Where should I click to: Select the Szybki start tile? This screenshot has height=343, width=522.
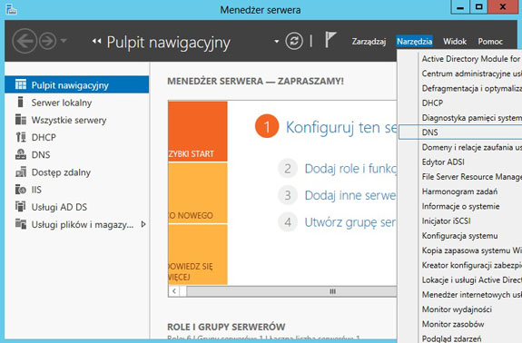pos(198,132)
